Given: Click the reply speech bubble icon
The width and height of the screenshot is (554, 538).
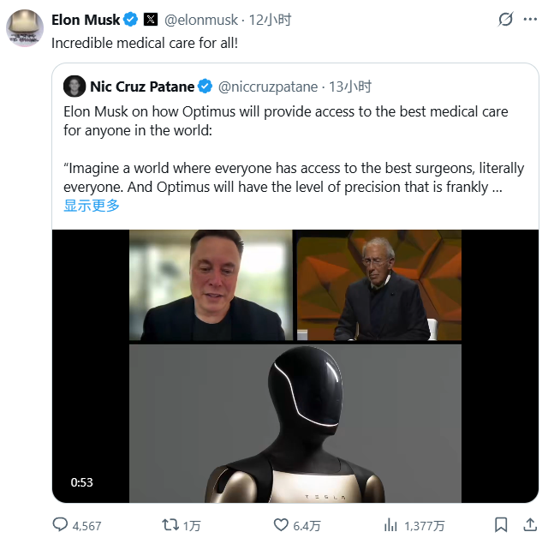Looking at the screenshot, I should point(61,524).
